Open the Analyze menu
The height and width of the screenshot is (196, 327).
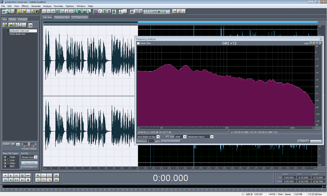tap(47, 6)
